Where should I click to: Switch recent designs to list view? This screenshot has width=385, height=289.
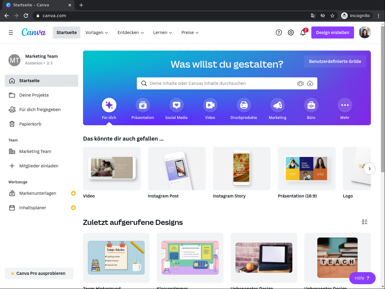pos(365,222)
